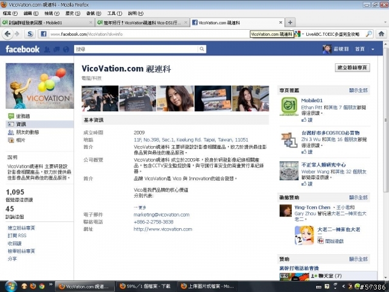
Task: Click the Home link in header
Action: pyautogui.click(x=360, y=49)
